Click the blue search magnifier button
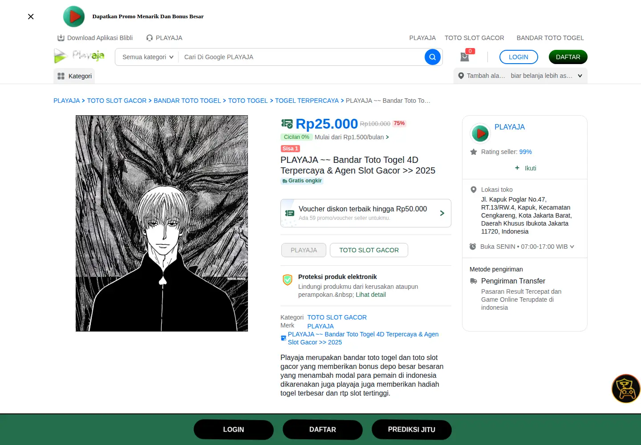The image size is (641, 445). [x=433, y=57]
